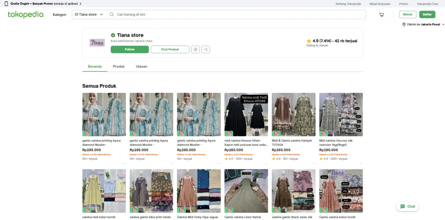Click the title Midi & Gamis salvina Haniyah
This screenshot has width=445, height=220.
coord(292,143)
